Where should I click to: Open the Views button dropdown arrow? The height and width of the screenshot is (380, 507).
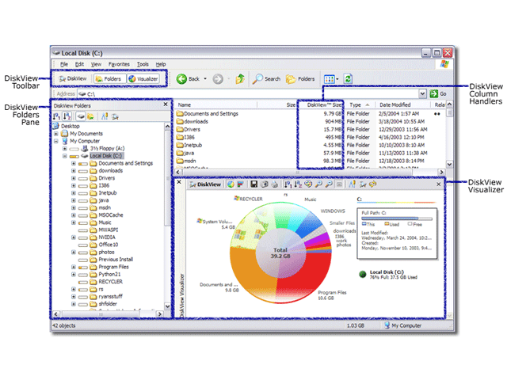tap(337, 79)
